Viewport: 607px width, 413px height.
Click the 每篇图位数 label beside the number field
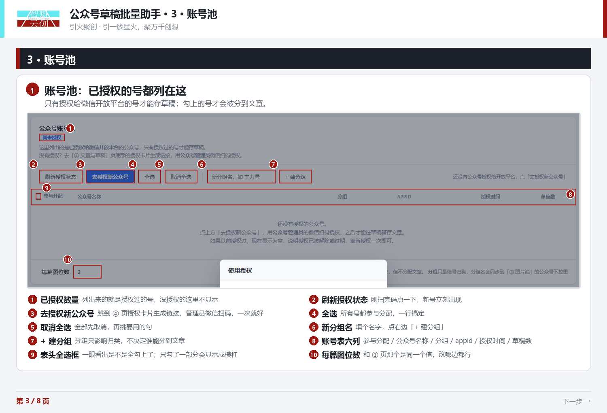pyautogui.click(x=55, y=272)
